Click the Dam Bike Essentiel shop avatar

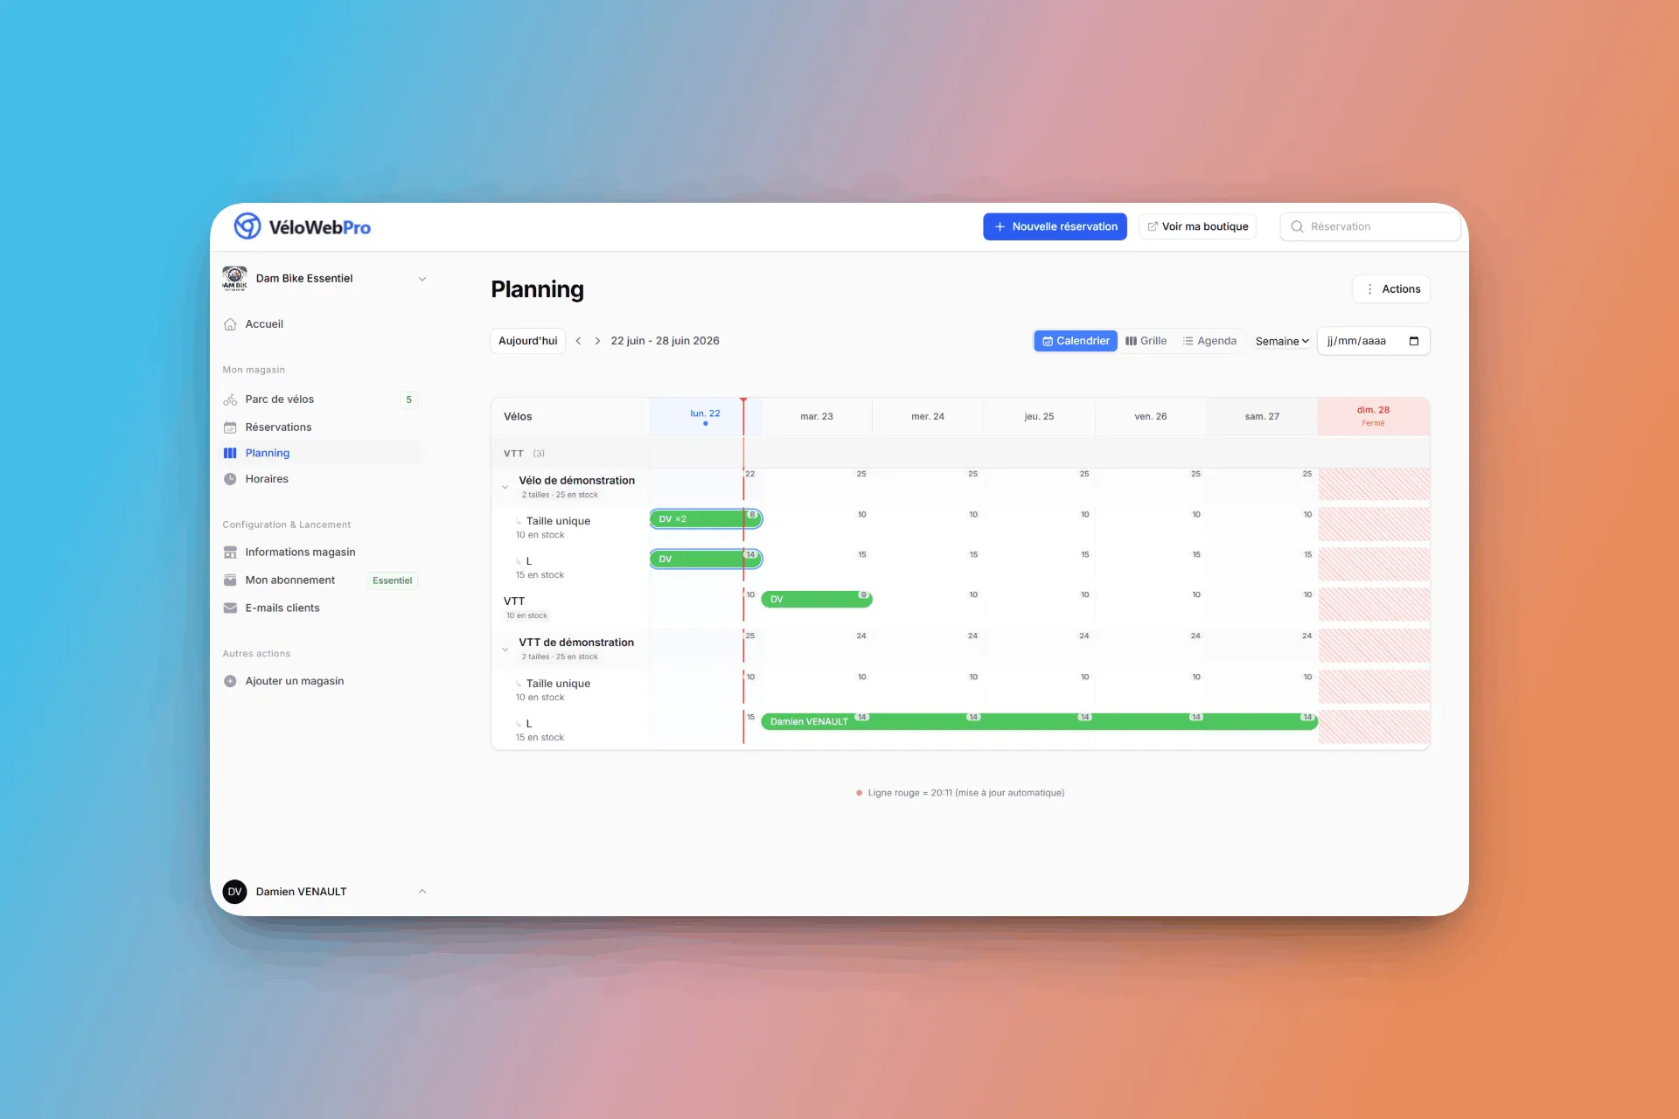(x=234, y=278)
